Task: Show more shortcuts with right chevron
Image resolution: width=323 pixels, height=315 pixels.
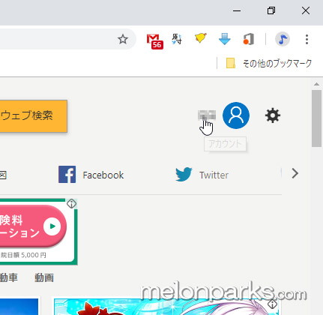Action: [x=295, y=173]
